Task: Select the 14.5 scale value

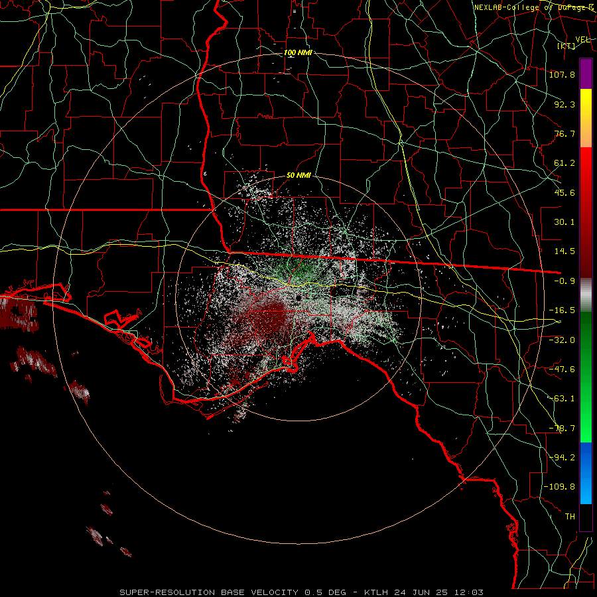Action: click(564, 251)
